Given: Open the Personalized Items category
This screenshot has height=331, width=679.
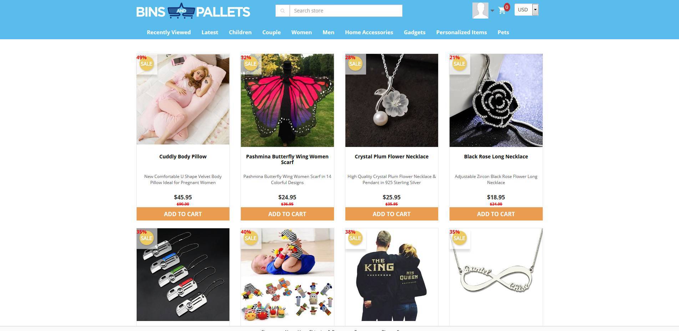Looking at the screenshot, I should pyautogui.click(x=461, y=32).
